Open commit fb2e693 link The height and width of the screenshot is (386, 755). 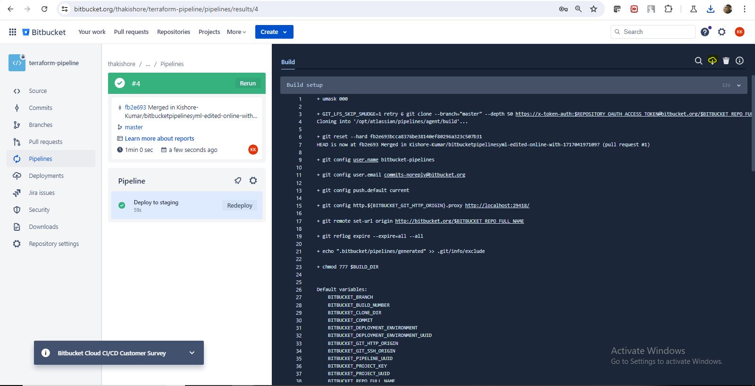135,108
